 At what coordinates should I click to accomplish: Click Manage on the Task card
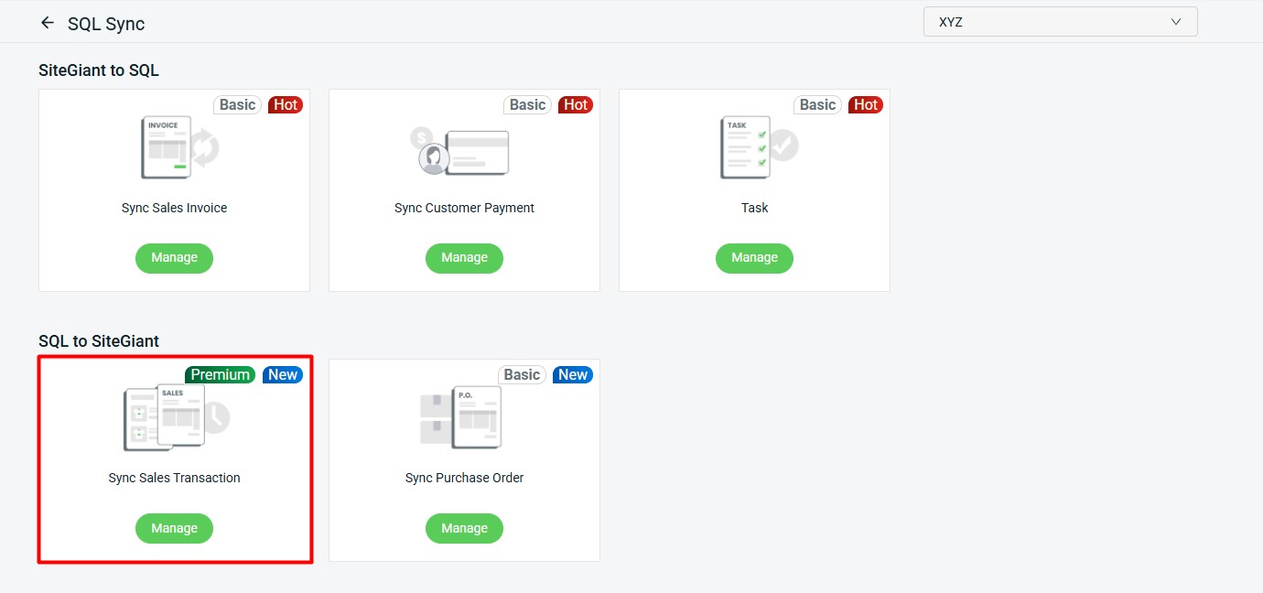point(754,258)
